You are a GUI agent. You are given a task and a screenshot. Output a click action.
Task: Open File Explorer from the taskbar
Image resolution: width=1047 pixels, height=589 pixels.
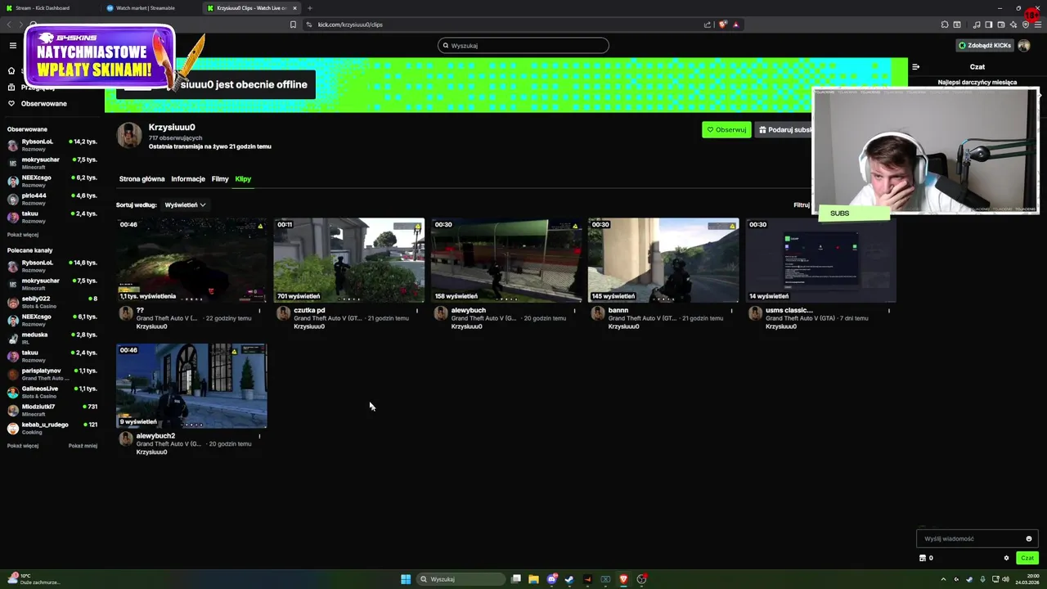(x=533, y=579)
